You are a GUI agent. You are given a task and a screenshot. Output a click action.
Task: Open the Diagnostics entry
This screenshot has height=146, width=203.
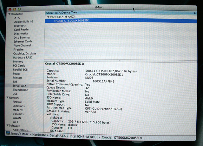click(x=21, y=33)
